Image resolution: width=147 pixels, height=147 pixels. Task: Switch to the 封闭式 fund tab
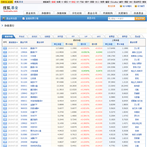(34, 36)
